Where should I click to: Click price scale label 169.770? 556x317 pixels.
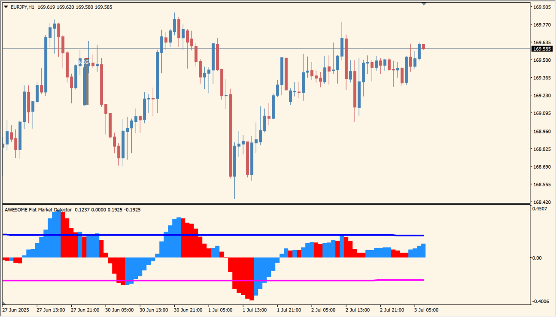point(542,25)
